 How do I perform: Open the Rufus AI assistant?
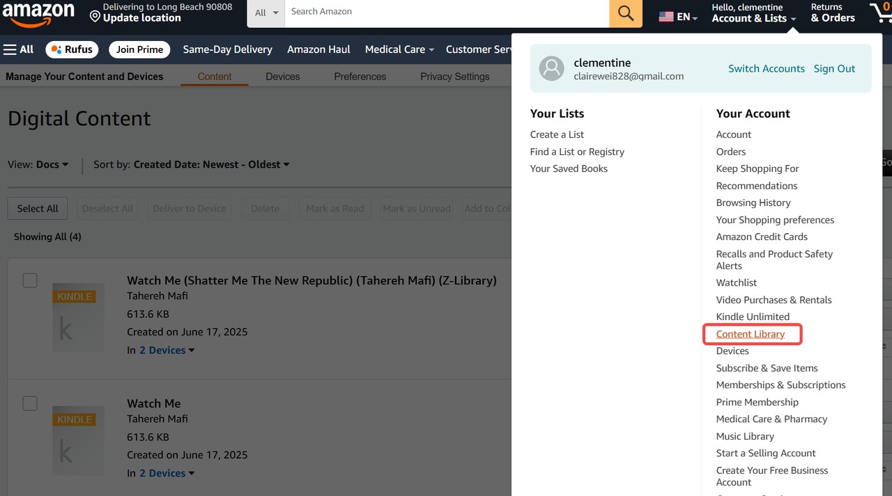71,49
